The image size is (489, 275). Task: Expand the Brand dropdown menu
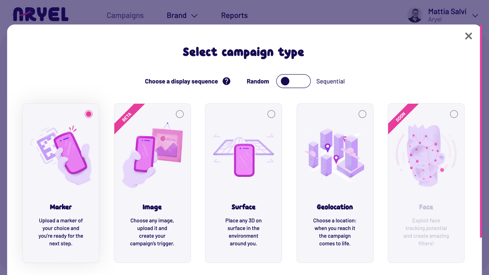[182, 16]
